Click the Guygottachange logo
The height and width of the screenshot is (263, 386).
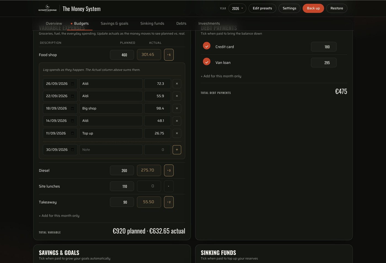pos(47,8)
